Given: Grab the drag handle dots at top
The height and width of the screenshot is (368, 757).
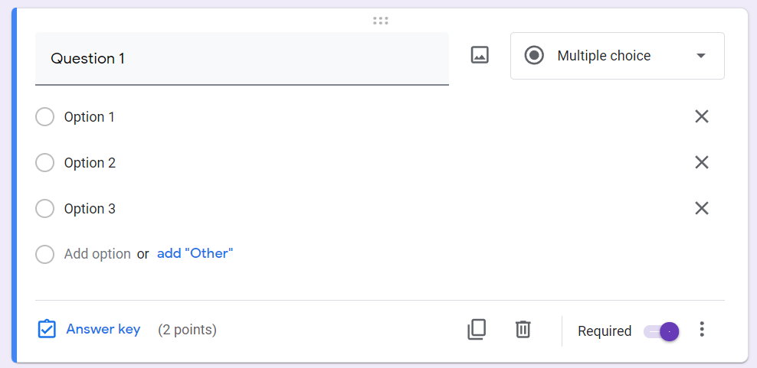Looking at the screenshot, I should coord(380,21).
